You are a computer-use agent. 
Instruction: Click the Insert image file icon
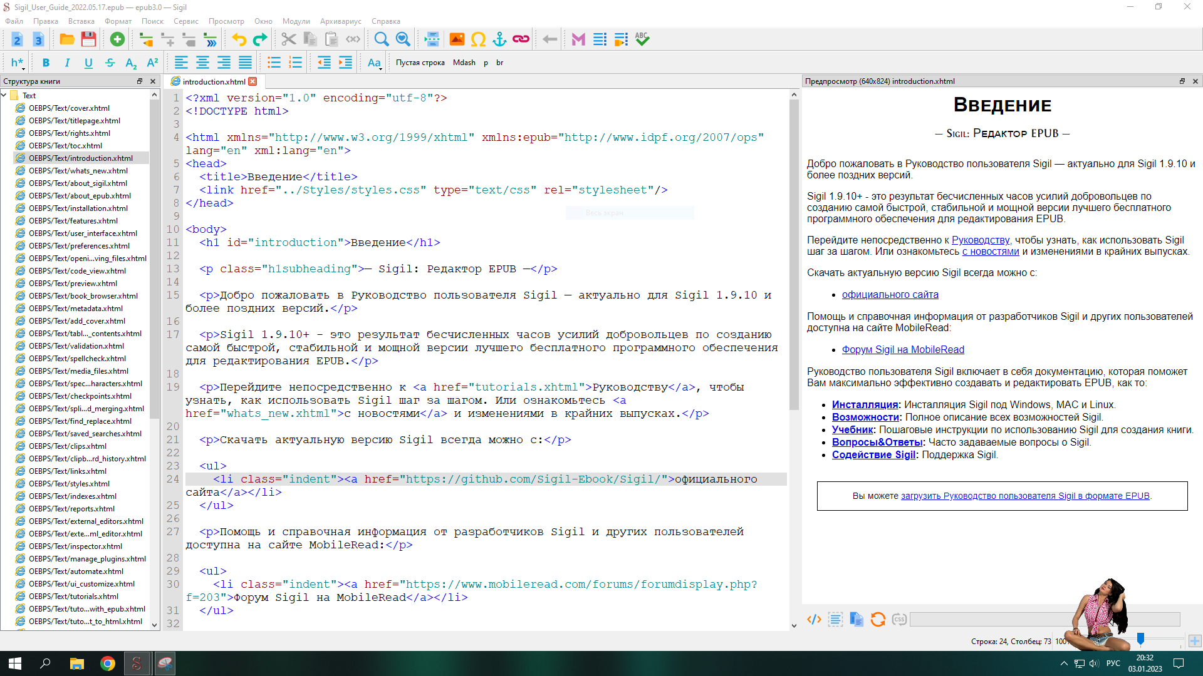point(457,39)
